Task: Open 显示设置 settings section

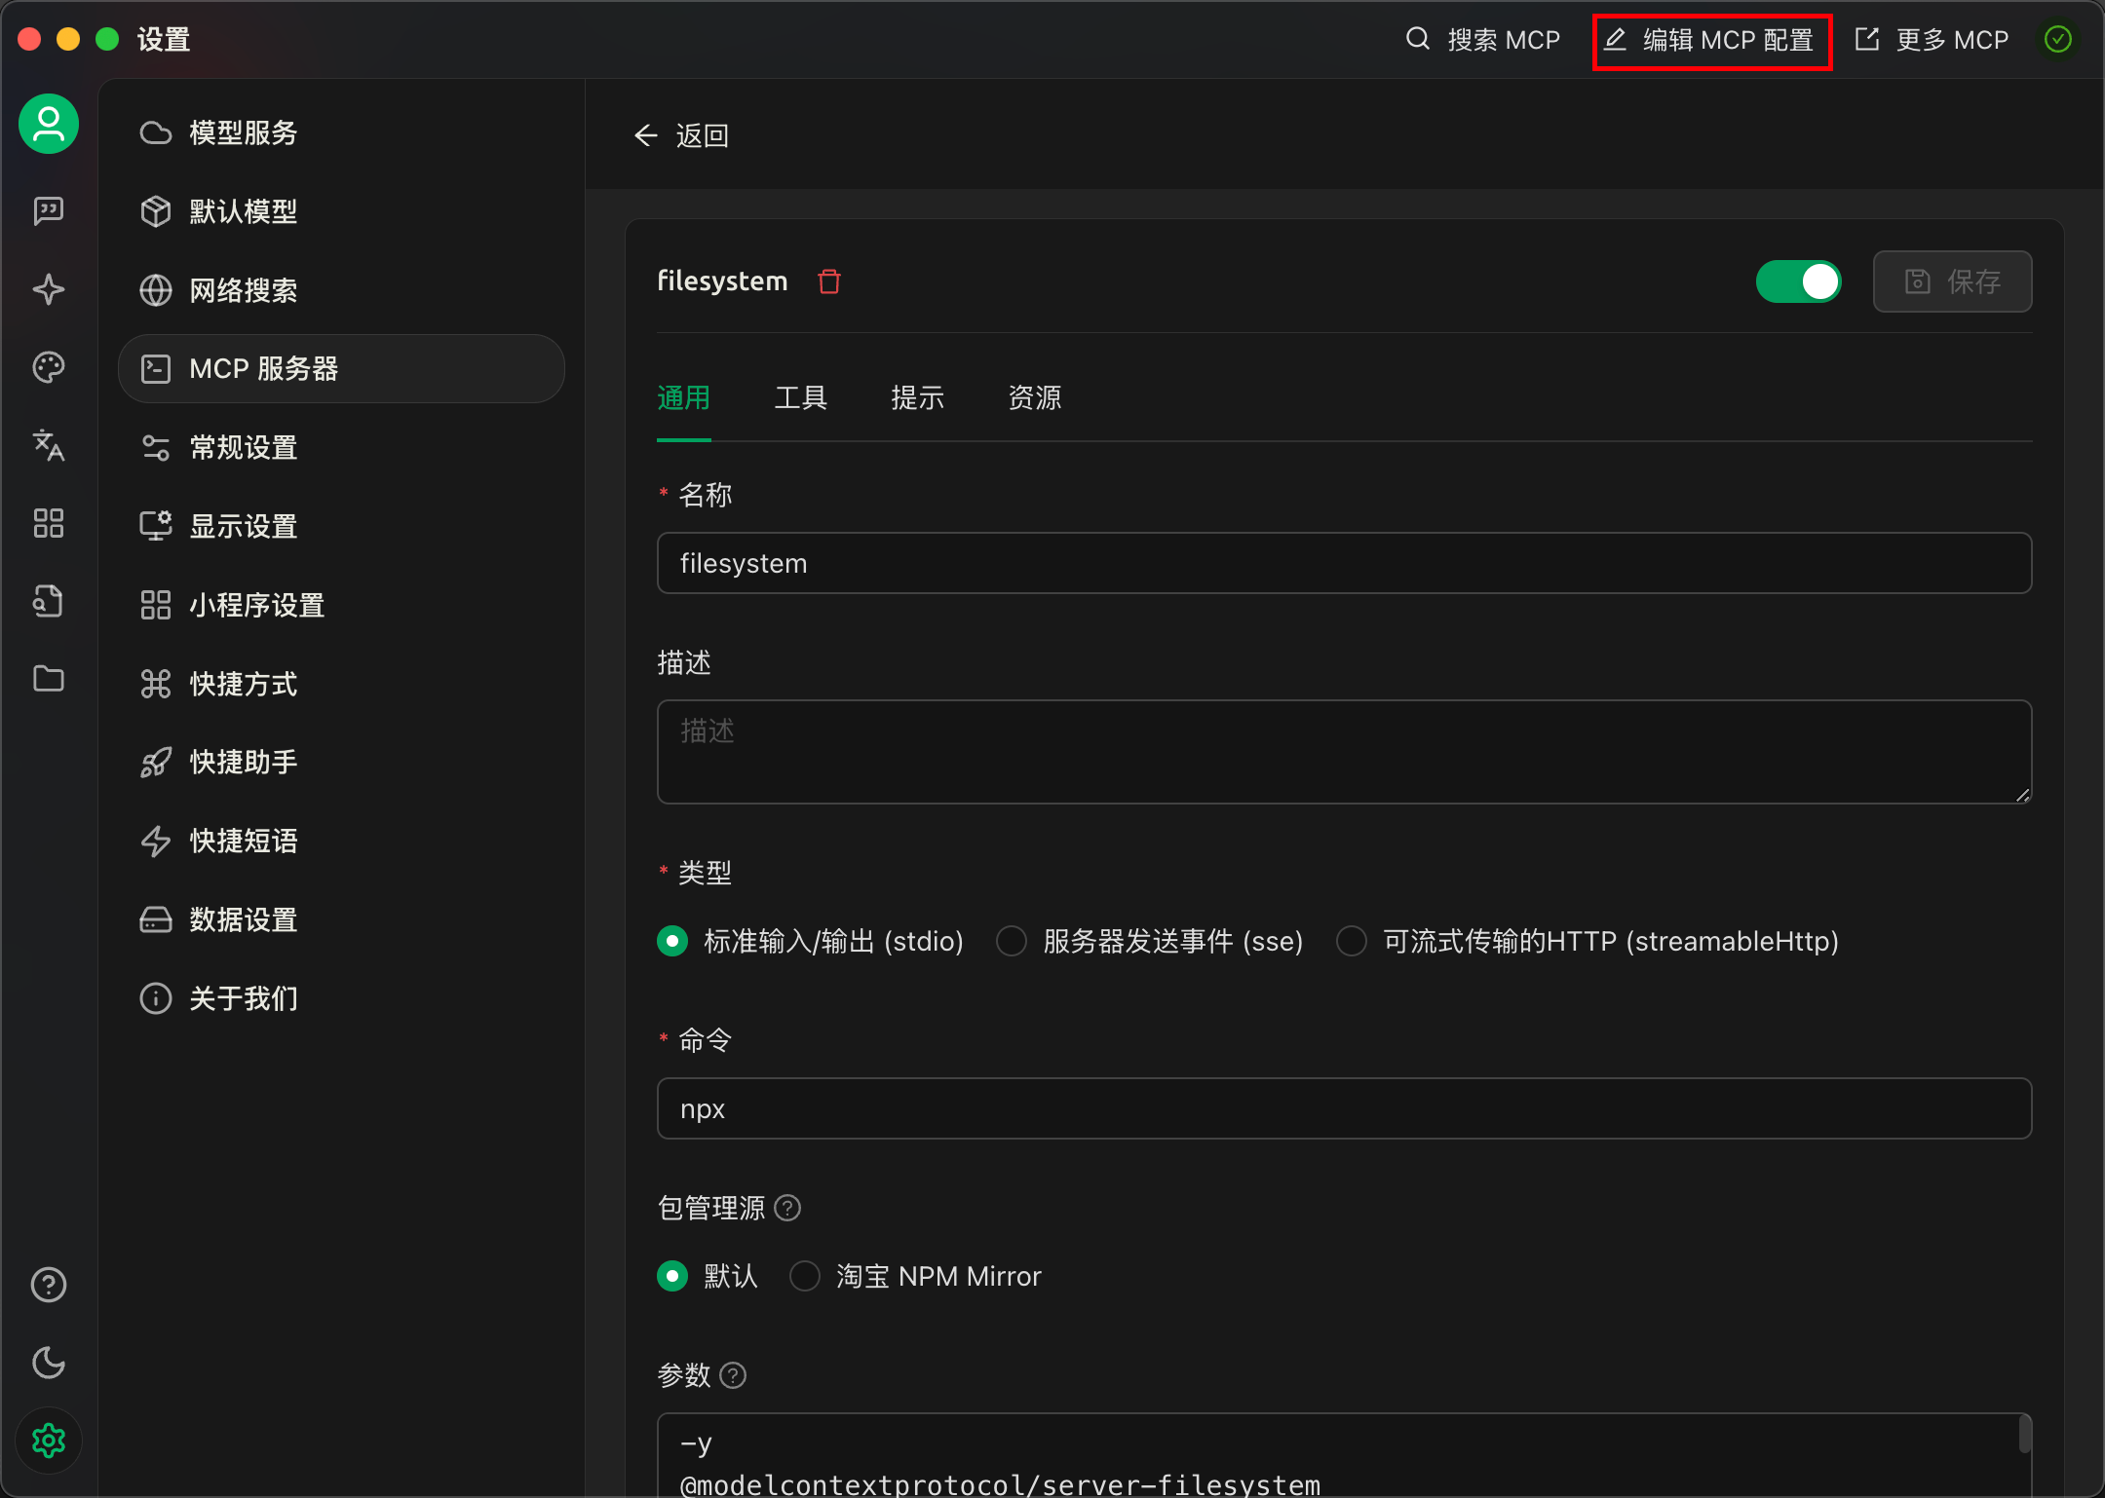Action: tap(341, 526)
